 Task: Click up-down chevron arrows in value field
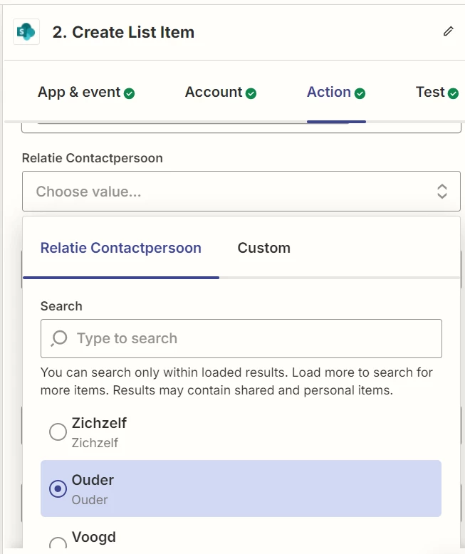coord(442,191)
